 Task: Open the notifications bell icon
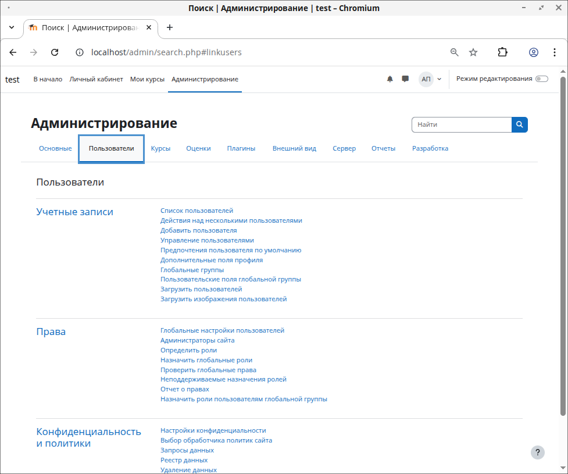pos(390,79)
